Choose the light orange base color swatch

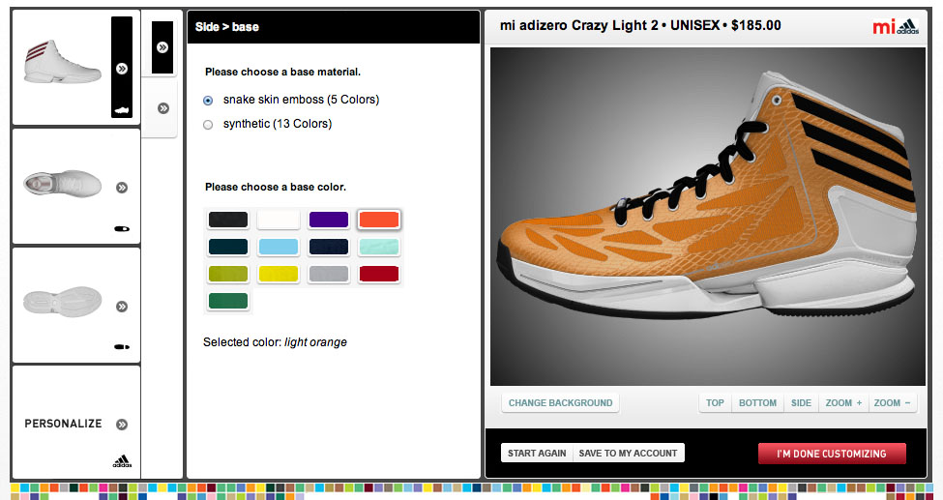pyautogui.click(x=379, y=220)
